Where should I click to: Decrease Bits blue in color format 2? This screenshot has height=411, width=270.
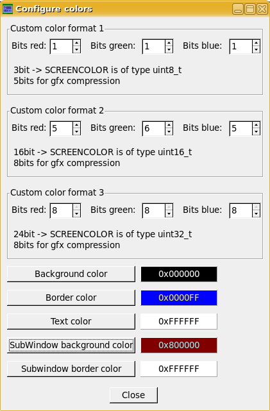[x=256, y=131]
